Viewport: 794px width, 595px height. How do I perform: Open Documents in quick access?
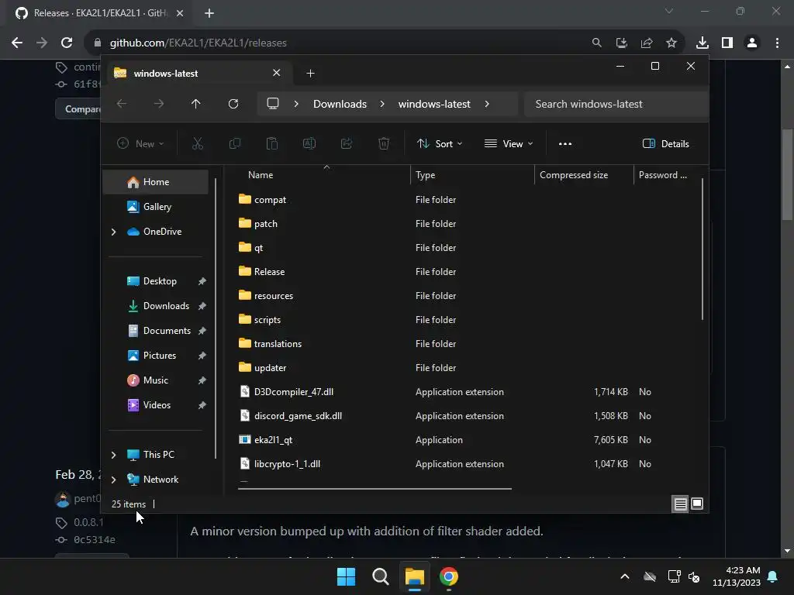158,331
